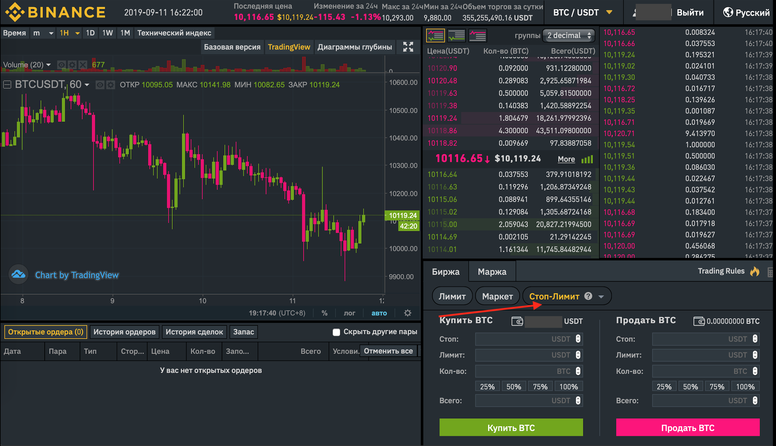Check 'Скрыть другие пары' checkbox
This screenshot has width=776, height=446.
pyautogui.click(x=336, y=332)
